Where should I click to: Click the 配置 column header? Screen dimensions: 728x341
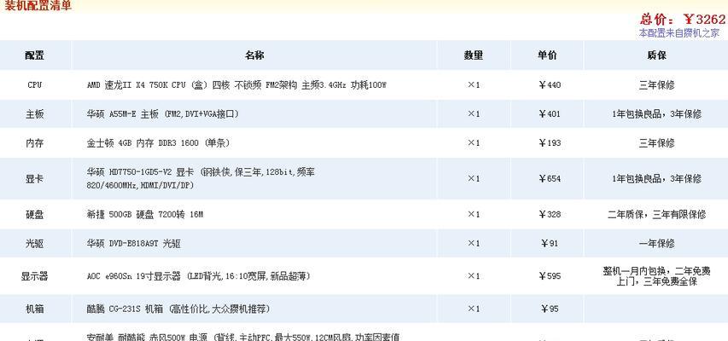pyautogui.click(x=35, y=55)
